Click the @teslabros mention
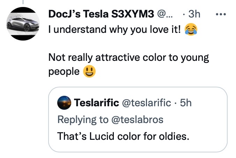Image resolution: width=236 pixels, height=158 pixels. click(x=137, y=119)
